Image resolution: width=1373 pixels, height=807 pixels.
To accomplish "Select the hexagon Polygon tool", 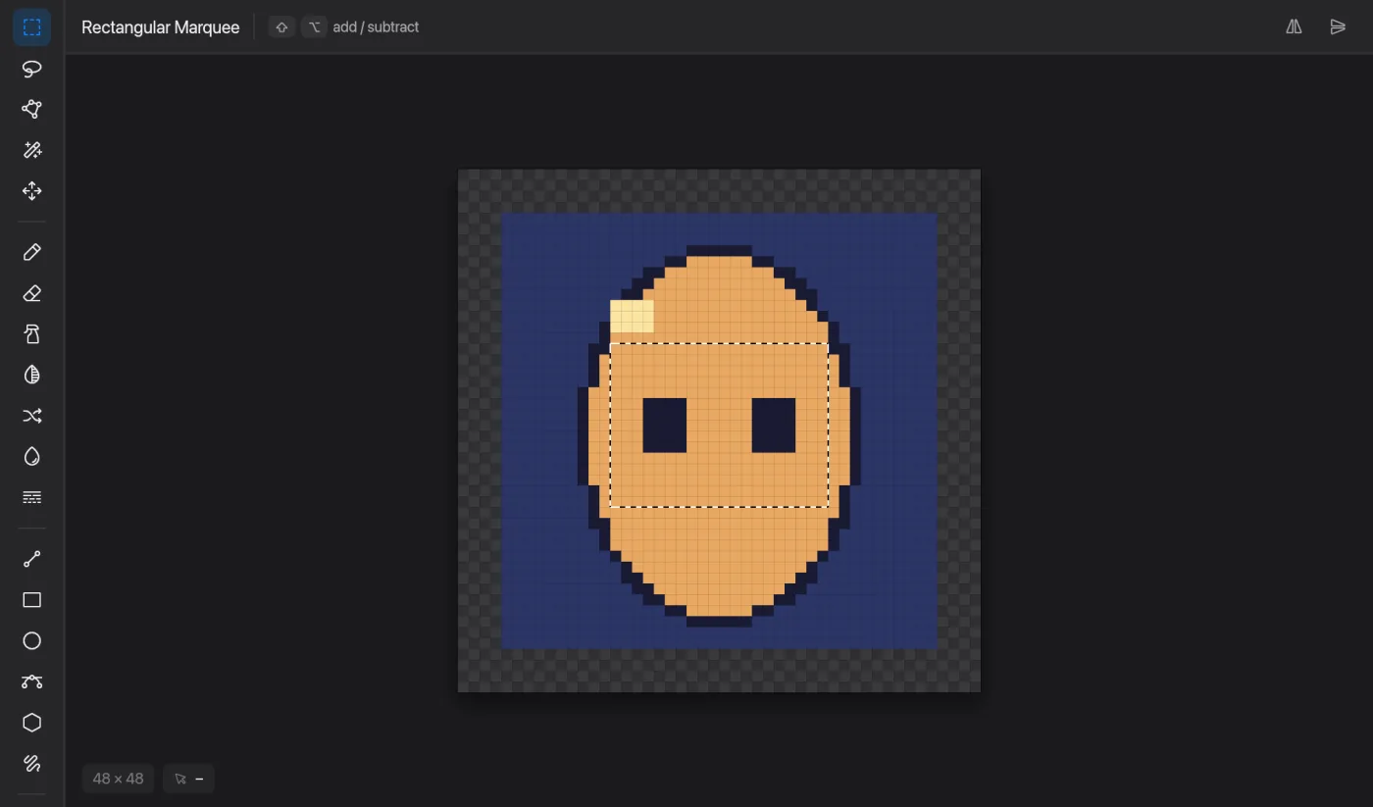I will coord(32,723).
